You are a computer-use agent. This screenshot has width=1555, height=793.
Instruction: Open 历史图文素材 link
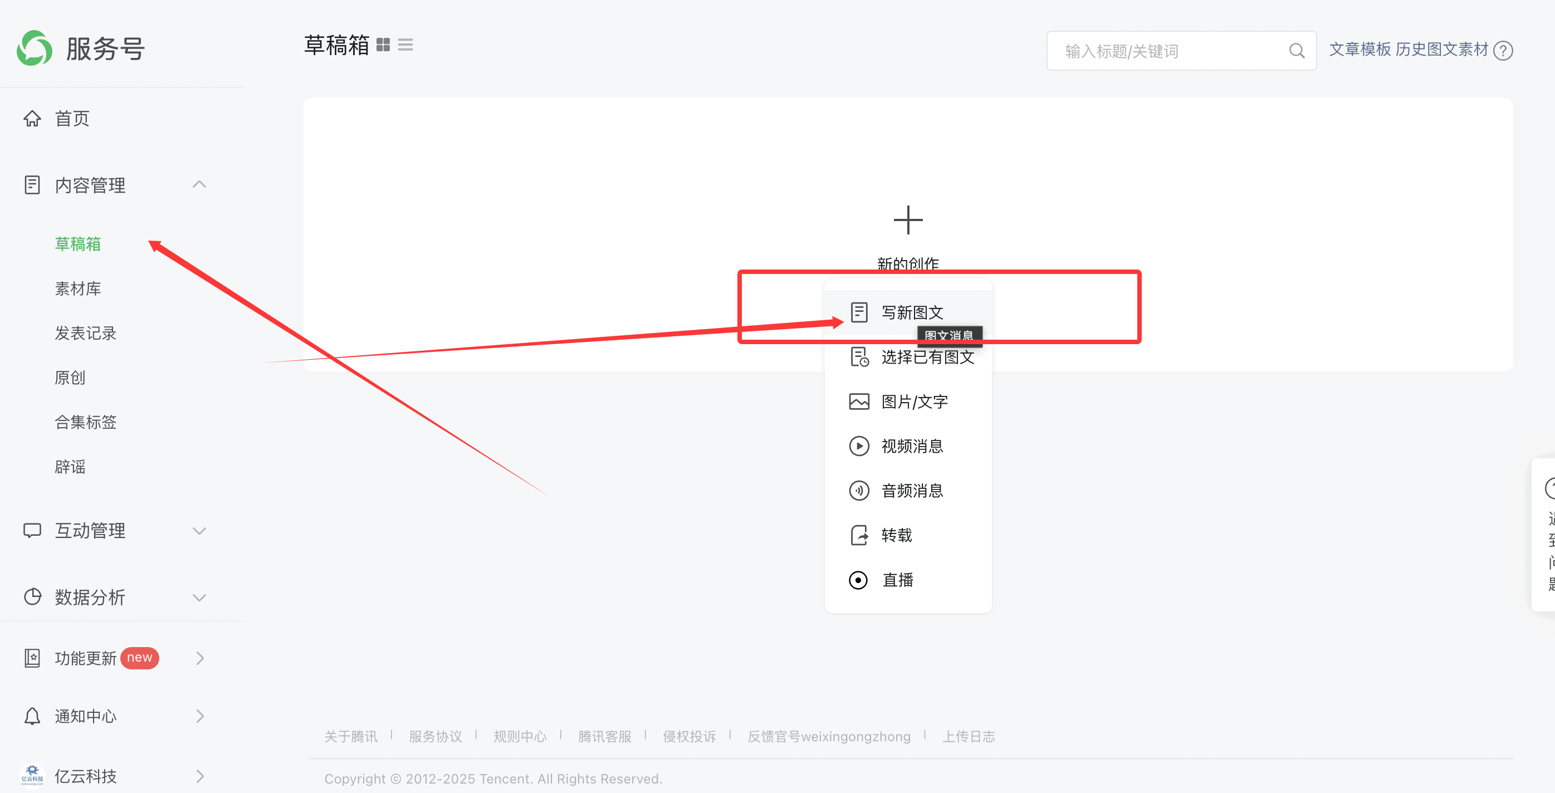coord(1441,50)
